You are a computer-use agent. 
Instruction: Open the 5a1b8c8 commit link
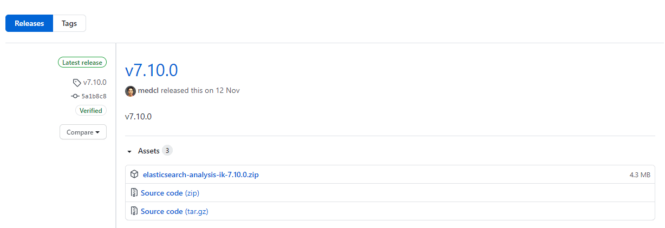(94, 96)
